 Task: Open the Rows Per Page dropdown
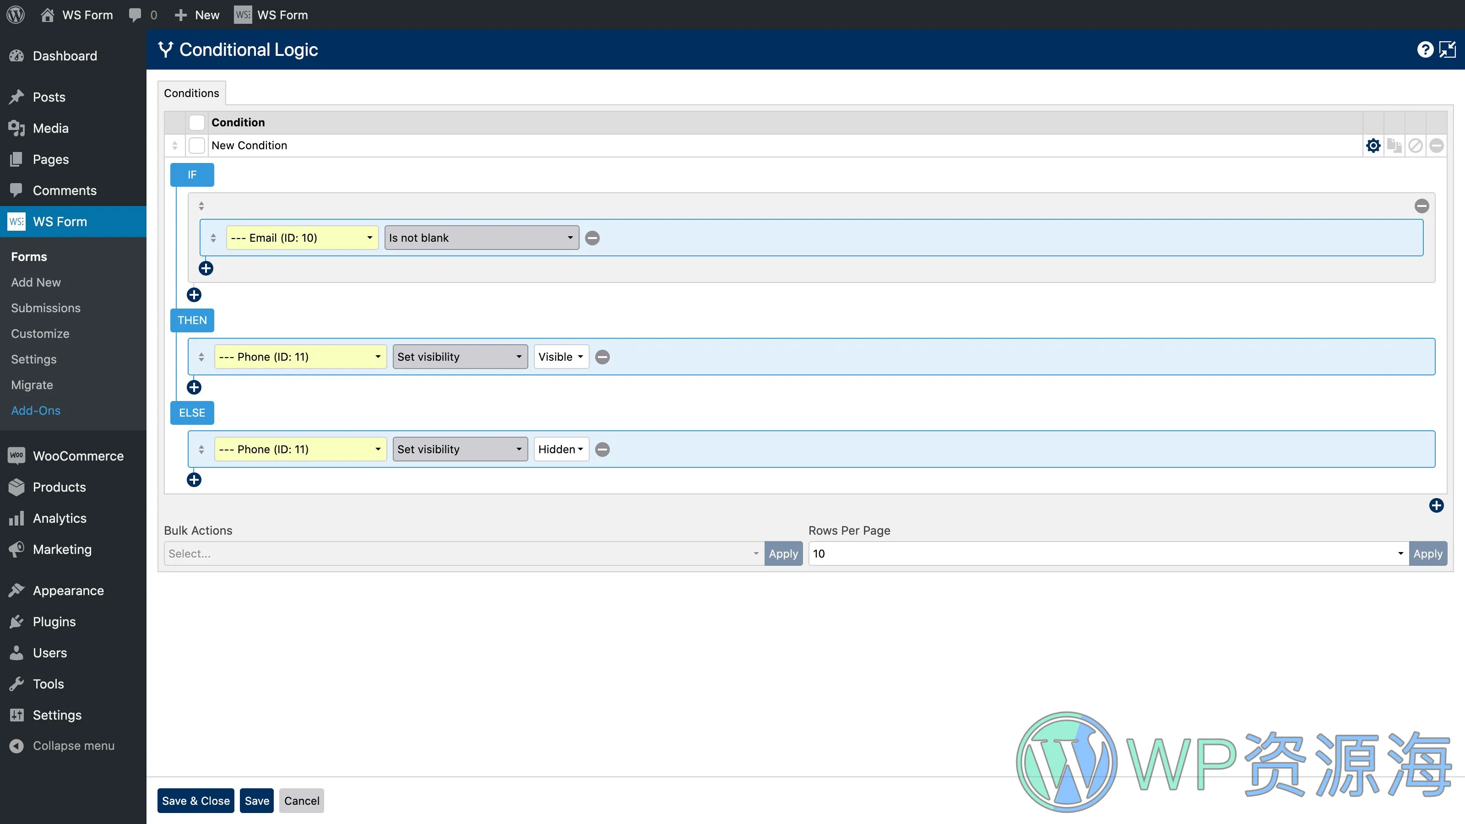(1108, 554)
